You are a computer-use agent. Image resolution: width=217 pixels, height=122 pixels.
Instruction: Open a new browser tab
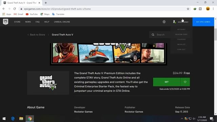(46, 3)
